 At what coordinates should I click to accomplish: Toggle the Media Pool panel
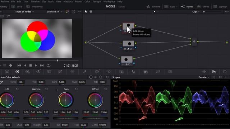click(x=34, y=6)
